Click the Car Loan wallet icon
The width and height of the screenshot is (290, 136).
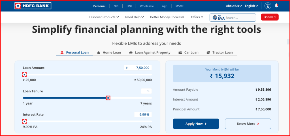[x=180, y=53]
